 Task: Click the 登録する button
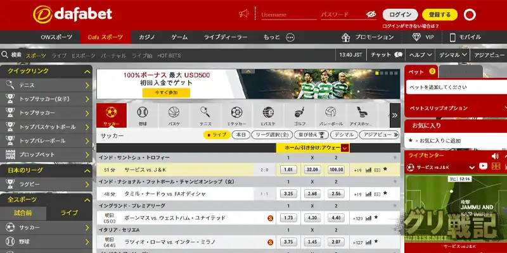point(440,15)
